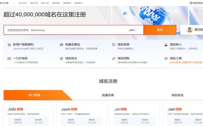Click the orange 查询 search button
Screen dimensions: 203x127
[x=160, y=30]
